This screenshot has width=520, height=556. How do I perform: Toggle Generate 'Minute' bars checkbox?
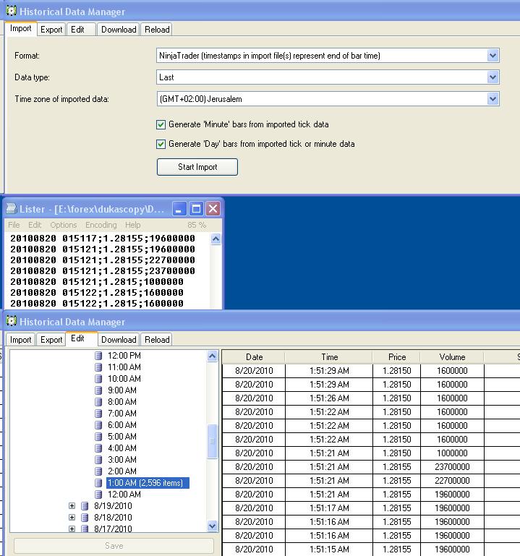(x=161, y=124)
